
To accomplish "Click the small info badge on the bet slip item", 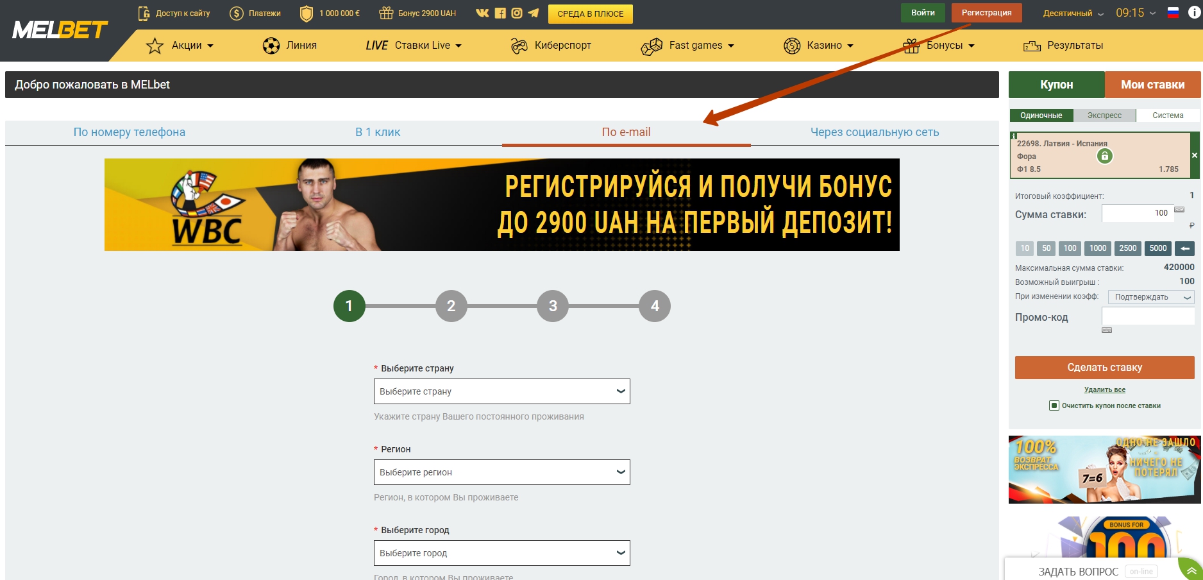I will 1014,135.
